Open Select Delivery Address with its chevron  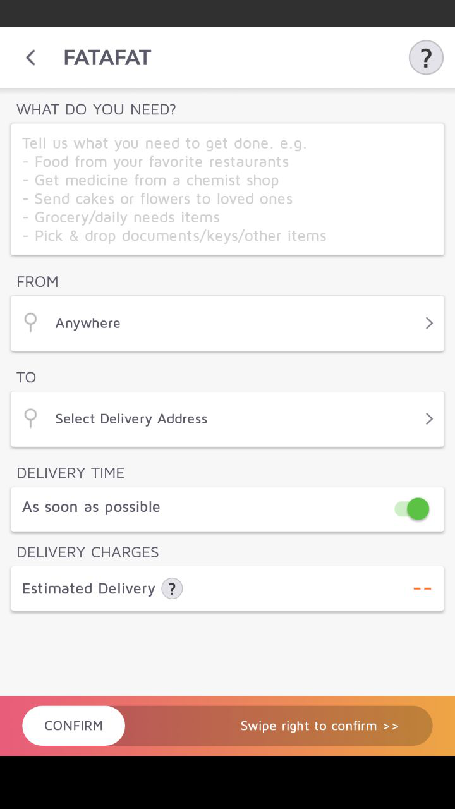(429, 418)
